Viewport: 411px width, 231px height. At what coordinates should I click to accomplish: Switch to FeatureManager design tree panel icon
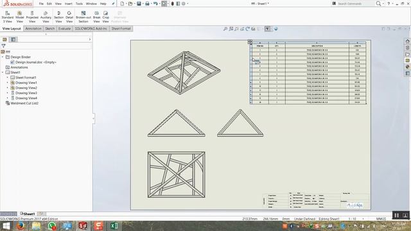4,39
